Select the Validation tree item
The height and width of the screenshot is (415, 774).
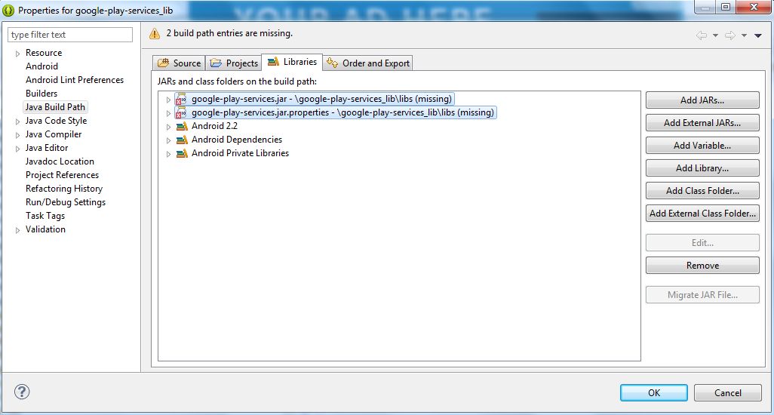pyautogui.click(x=45, y=229)
